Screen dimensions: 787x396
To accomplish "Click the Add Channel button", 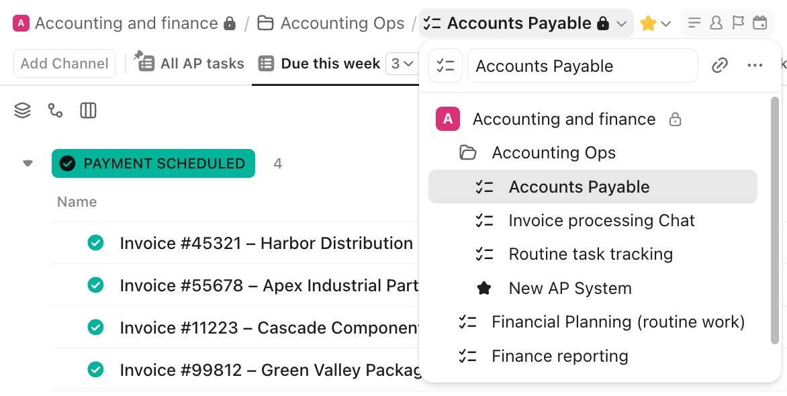I will [64, 64].
